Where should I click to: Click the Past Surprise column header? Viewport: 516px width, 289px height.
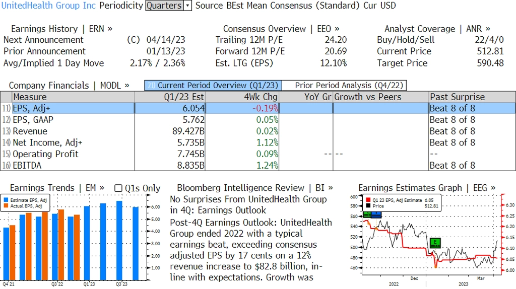[x=472, y=97]
